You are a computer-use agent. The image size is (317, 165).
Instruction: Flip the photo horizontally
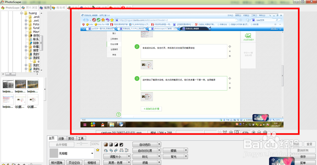pos(121,150)
